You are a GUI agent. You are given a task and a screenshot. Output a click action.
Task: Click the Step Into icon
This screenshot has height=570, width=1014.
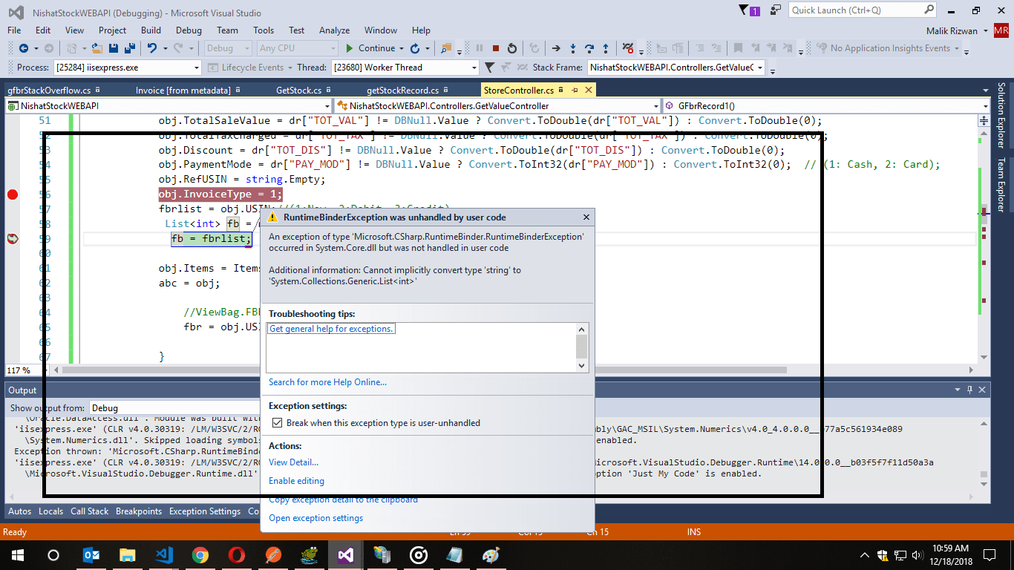pos(573,48)
